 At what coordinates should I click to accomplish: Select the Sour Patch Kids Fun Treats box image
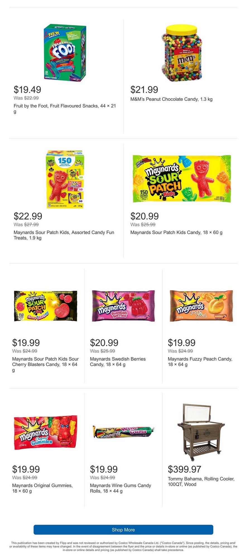coord(65,179)
